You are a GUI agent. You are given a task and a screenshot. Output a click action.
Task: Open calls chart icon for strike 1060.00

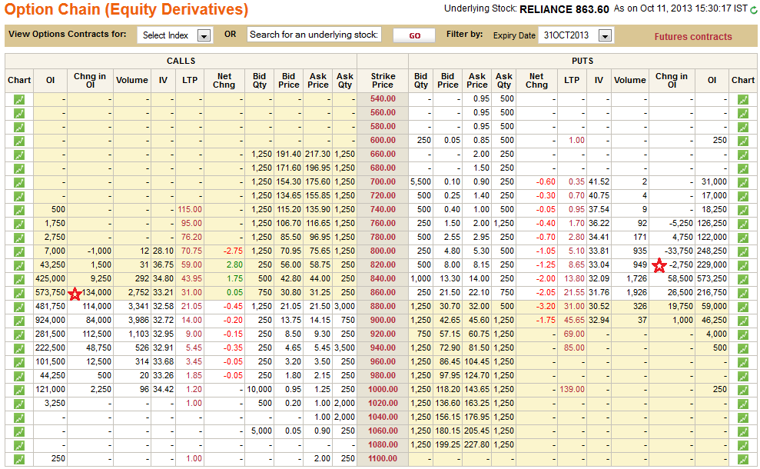[19, 431]
